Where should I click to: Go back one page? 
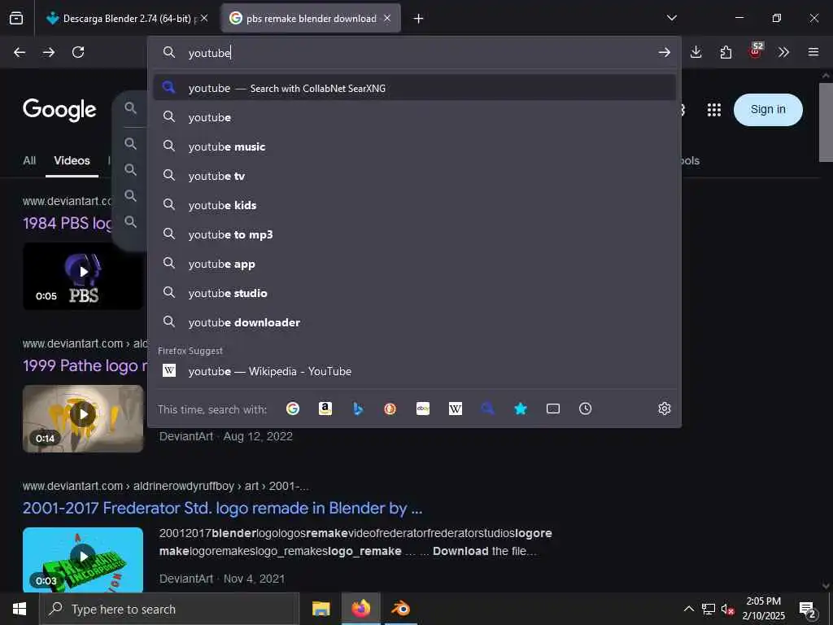coord(20,52)
